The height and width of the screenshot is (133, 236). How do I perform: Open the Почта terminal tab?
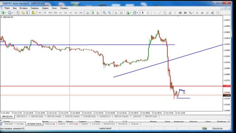pyautogui.click(x=73, y=124)
